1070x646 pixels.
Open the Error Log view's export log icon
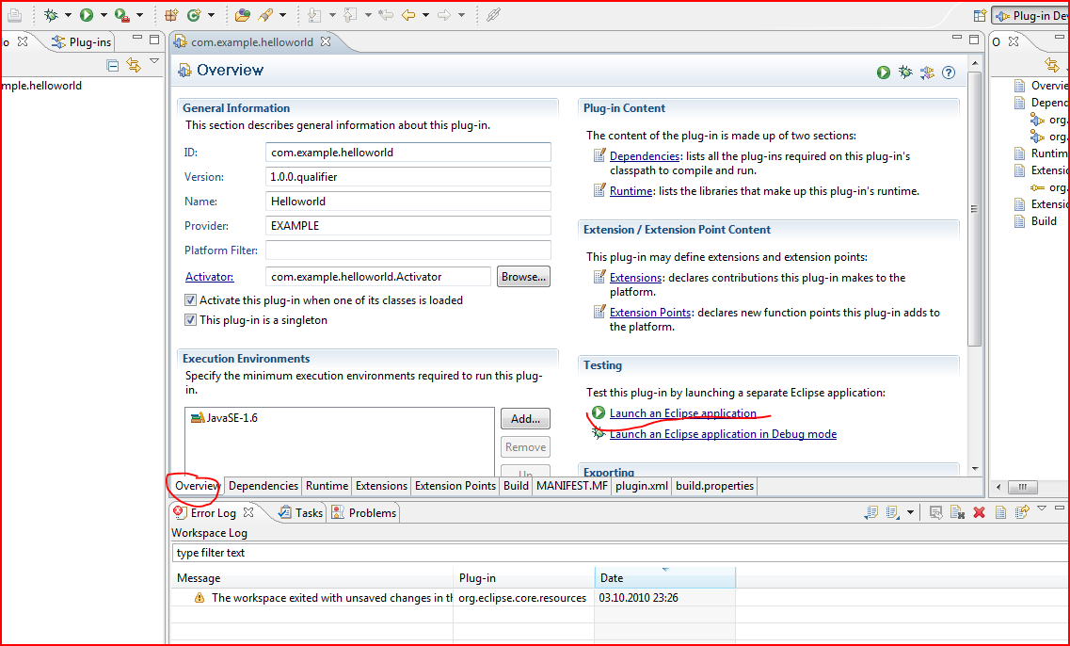point(870,511)
